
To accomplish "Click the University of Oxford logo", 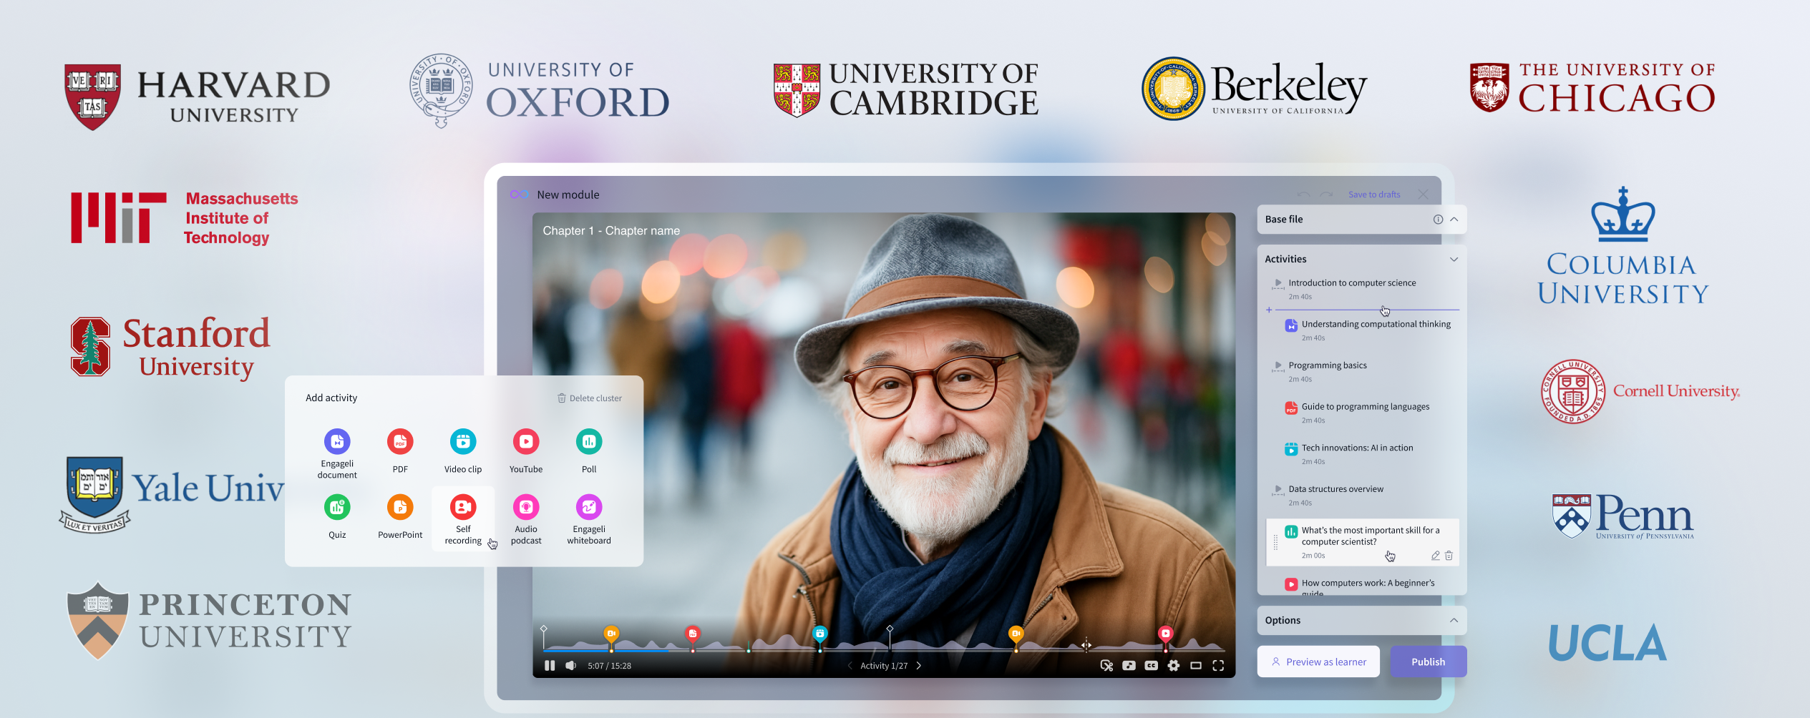I will [540, 91].
